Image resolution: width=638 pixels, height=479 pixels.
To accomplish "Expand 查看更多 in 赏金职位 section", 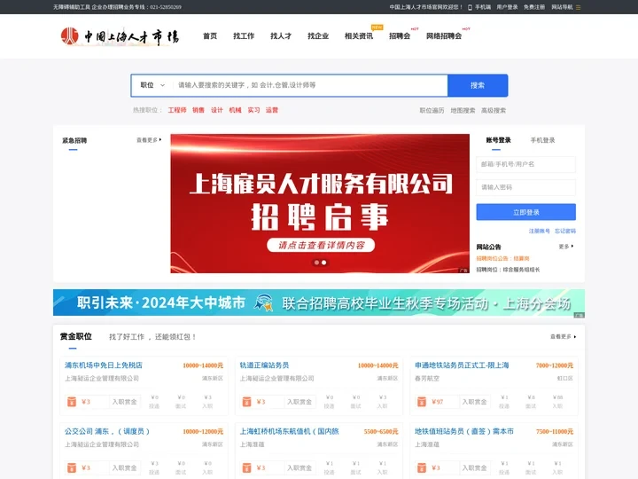I will [x=564, y=337].
